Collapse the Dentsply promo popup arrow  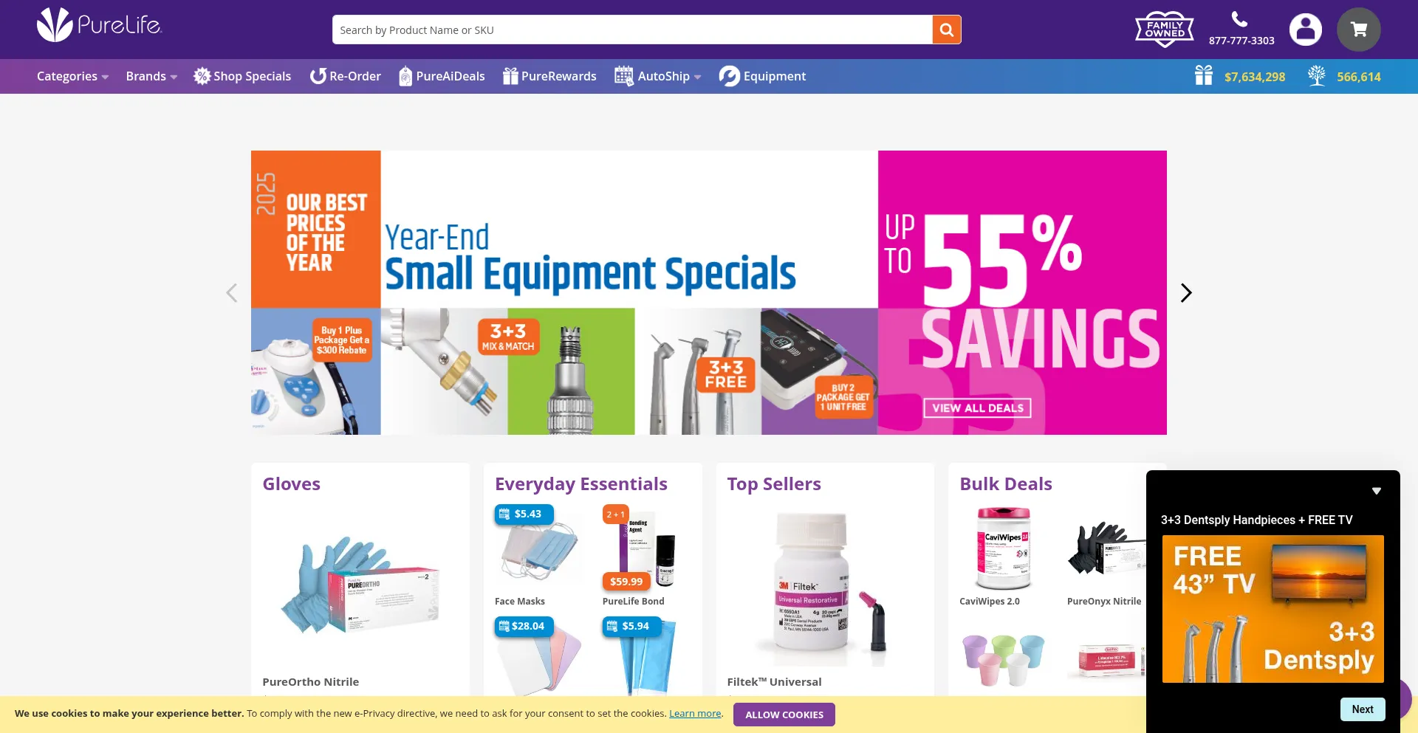[x=1376, y=491]
